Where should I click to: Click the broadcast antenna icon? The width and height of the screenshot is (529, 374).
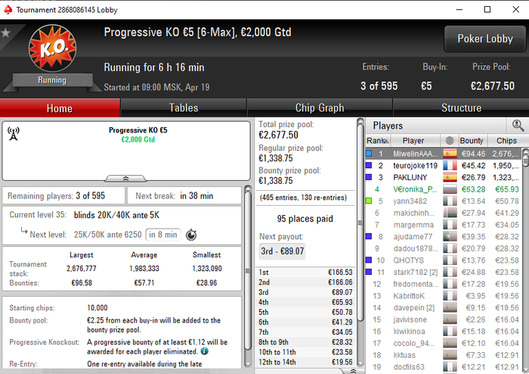pyautogui.click(x=14, y=134)
